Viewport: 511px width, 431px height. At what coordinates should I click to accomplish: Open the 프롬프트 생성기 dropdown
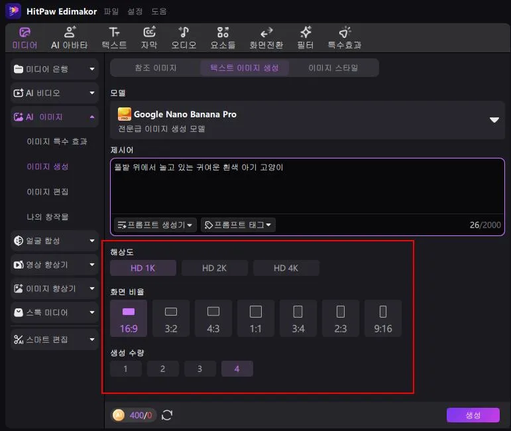(x=155, y=225)
